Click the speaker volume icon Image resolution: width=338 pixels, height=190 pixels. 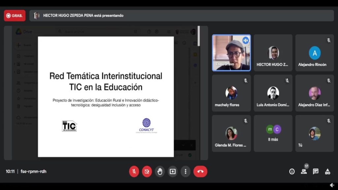point(332,185)
